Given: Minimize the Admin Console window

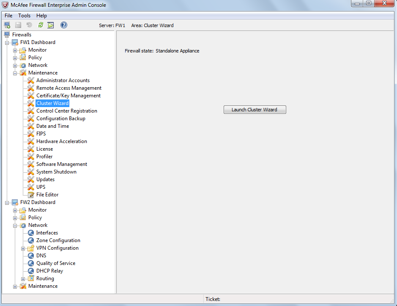Looking at the screenshot, I should (357, 3).
